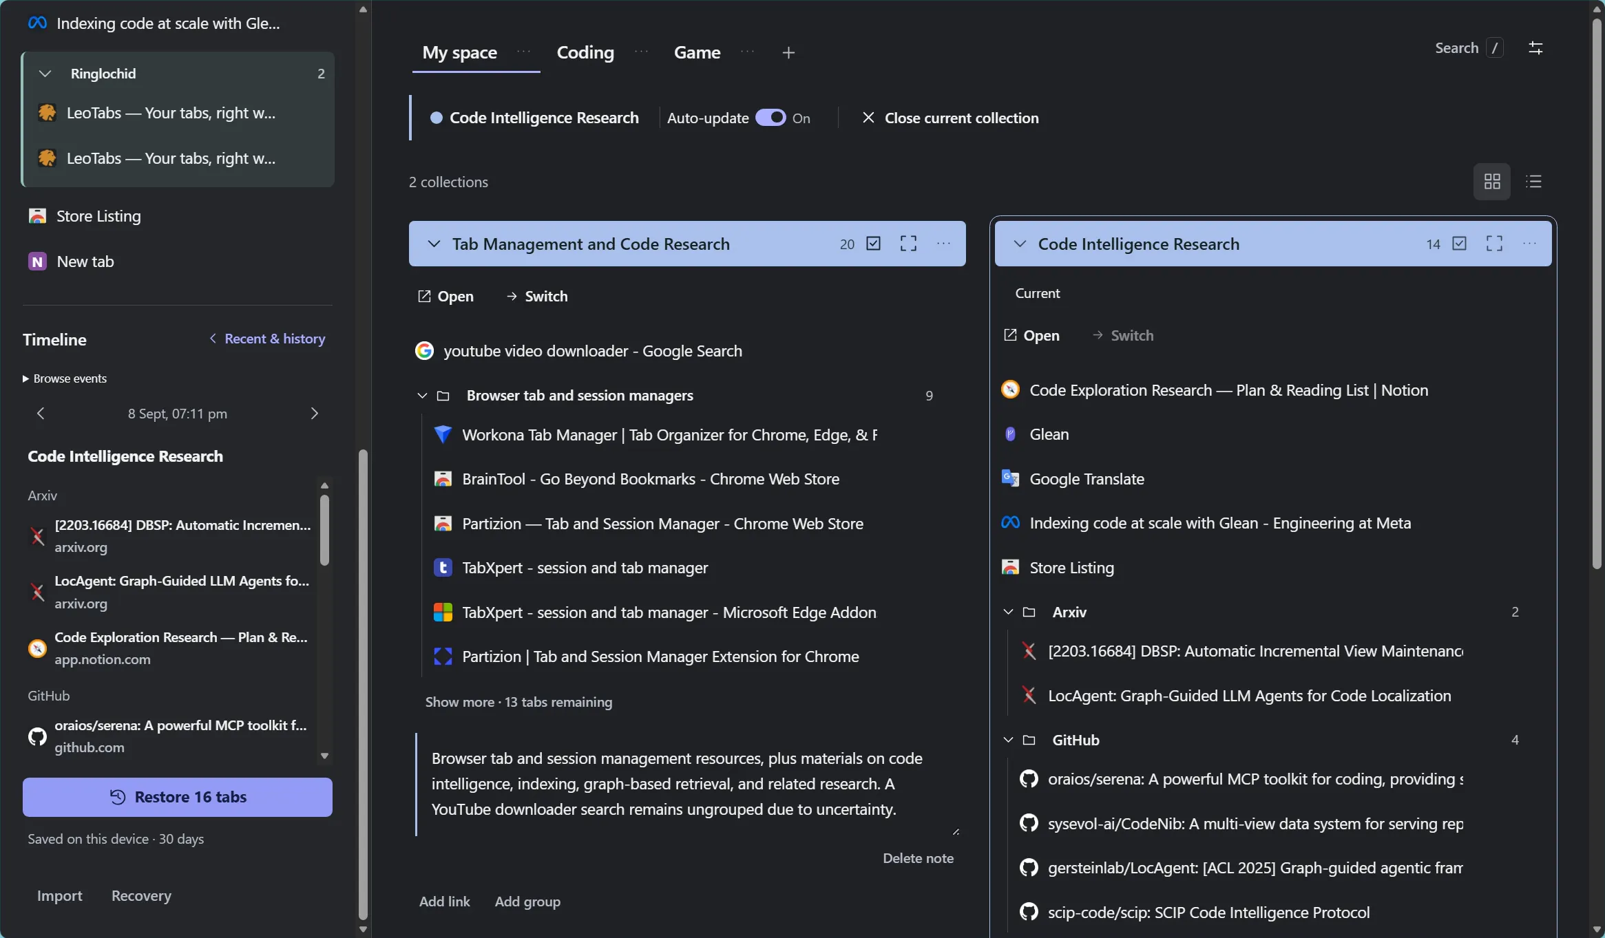The height and width of the screenshot is (938, 1605).
Task: Switch to grid view layout icon
Action: point(1492,182)
